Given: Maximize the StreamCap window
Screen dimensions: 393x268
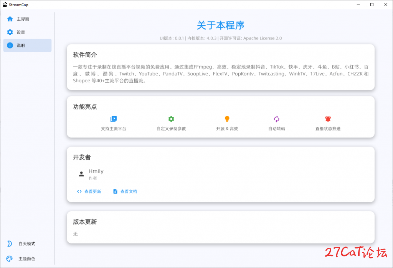Looking at the screenshot, I should 372,5.
